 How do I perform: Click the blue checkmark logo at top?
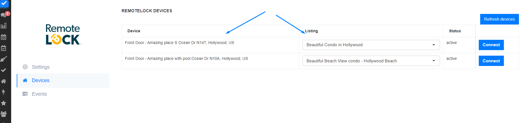point(4,4)
